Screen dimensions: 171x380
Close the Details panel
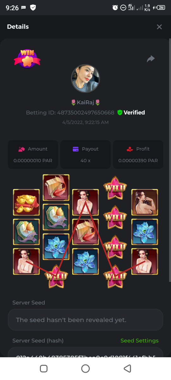159,27
